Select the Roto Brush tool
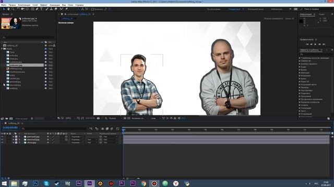This screenshot has height=187, width=334. (62, 9)
